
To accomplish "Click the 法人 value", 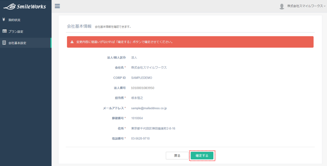I will (x=134, y=58).
